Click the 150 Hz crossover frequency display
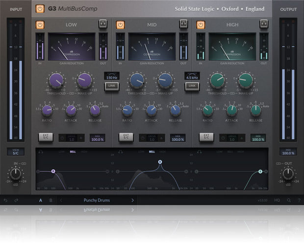This screenshot has height=243, width=304. (x=112, y=76)
